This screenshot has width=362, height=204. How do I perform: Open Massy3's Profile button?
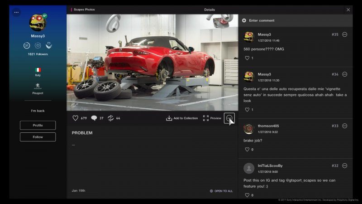38,125
